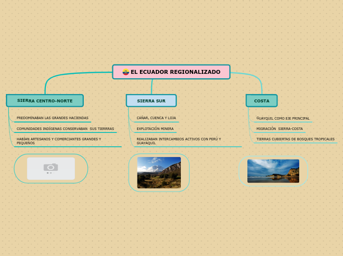Click TIERRAS CUBIERTAS DE BOSQUES TROPICALES subtopic
The image size is (343, 256).
click(x=295, y=139)
